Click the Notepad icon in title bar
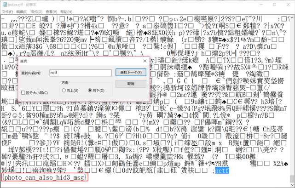Screen dimensions: 295x188 [x=5, y=4]
